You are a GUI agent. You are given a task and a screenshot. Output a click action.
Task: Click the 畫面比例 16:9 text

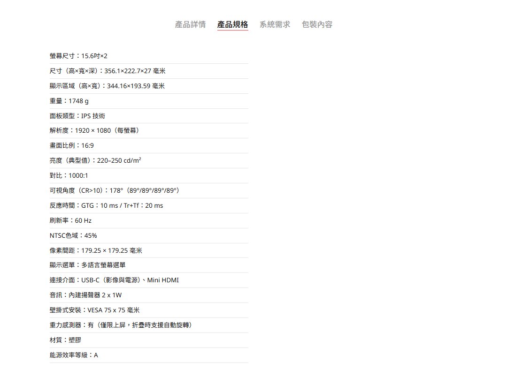[x=72, y=146]
